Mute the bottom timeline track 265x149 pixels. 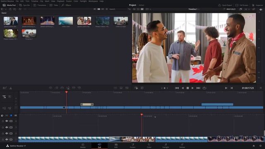(x=7, y=139)
